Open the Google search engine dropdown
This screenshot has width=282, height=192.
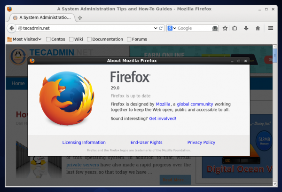click(x=172, y=28)
